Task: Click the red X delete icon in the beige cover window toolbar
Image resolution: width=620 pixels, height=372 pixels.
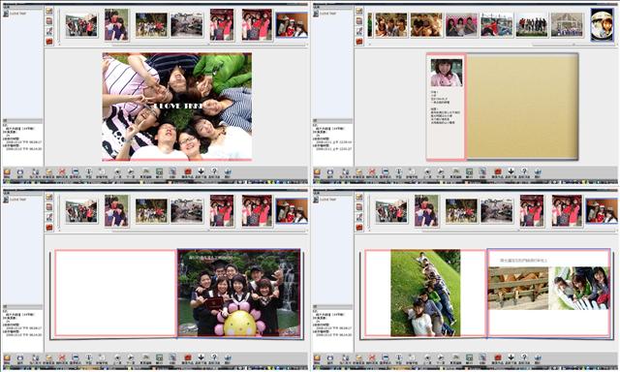Action: pos(372,171)
